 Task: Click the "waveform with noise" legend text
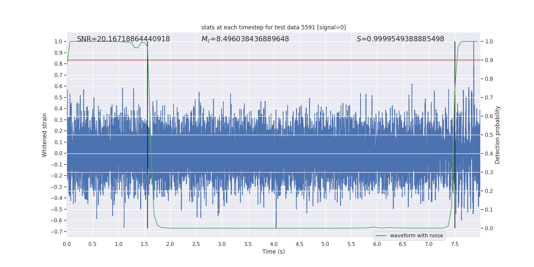click(417, 236)
